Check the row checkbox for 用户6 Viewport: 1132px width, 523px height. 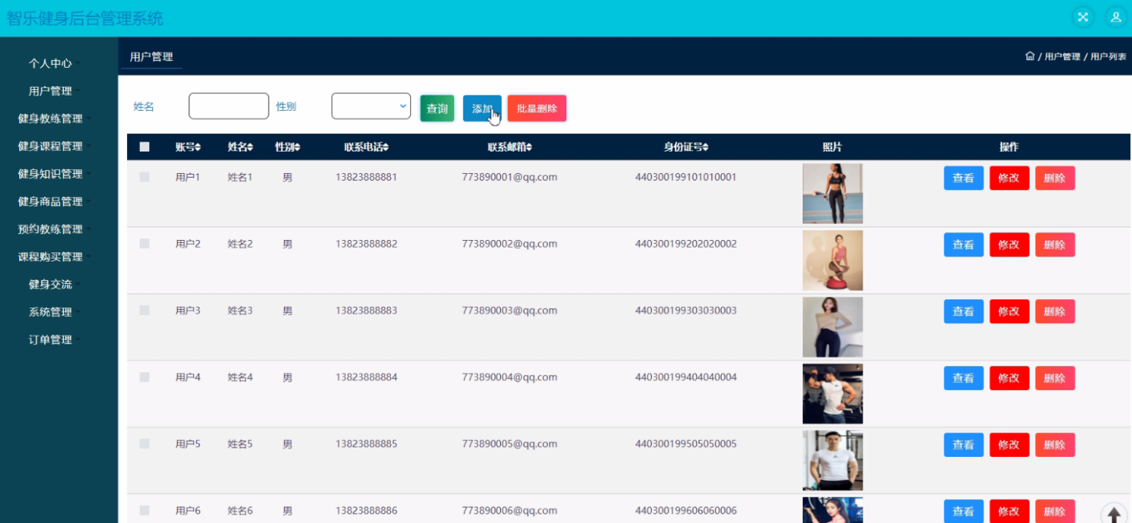[x=145, y=510]
